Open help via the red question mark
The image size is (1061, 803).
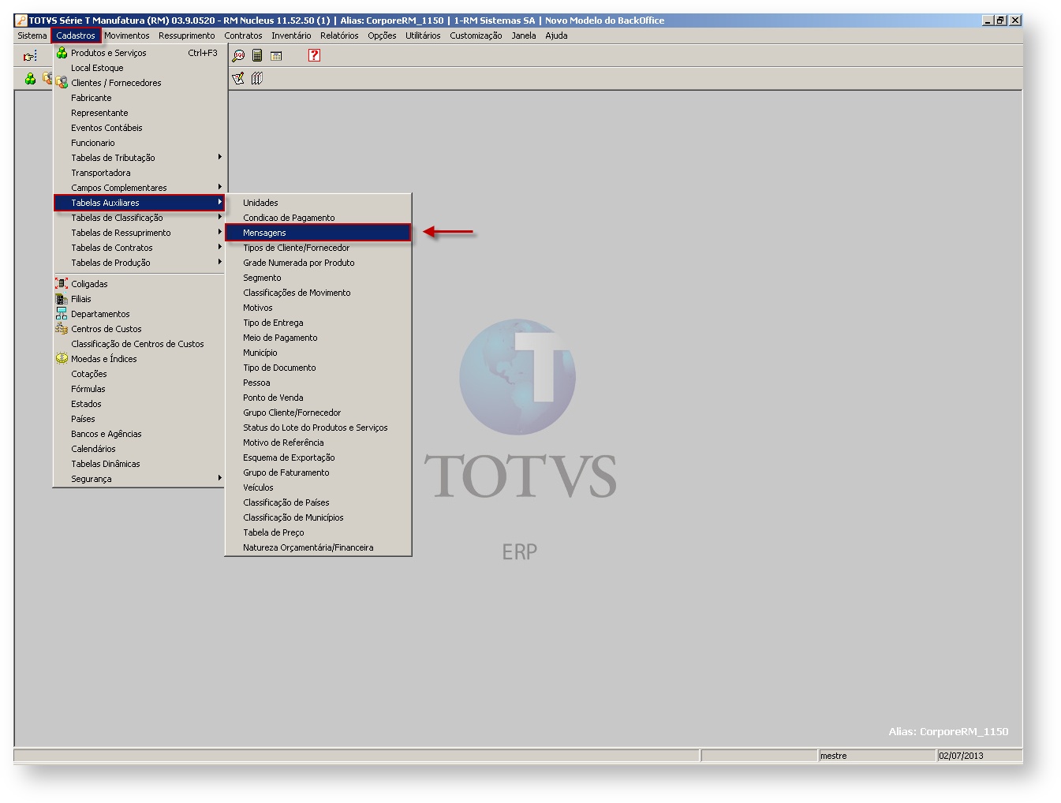[314, 55]
